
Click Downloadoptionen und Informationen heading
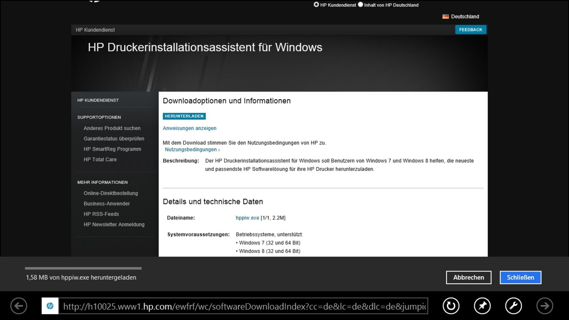pos(227,101)
